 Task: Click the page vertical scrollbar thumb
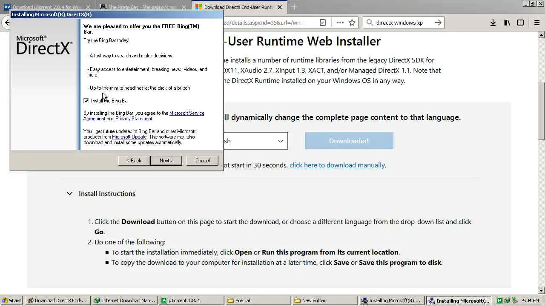pos(541,111)
